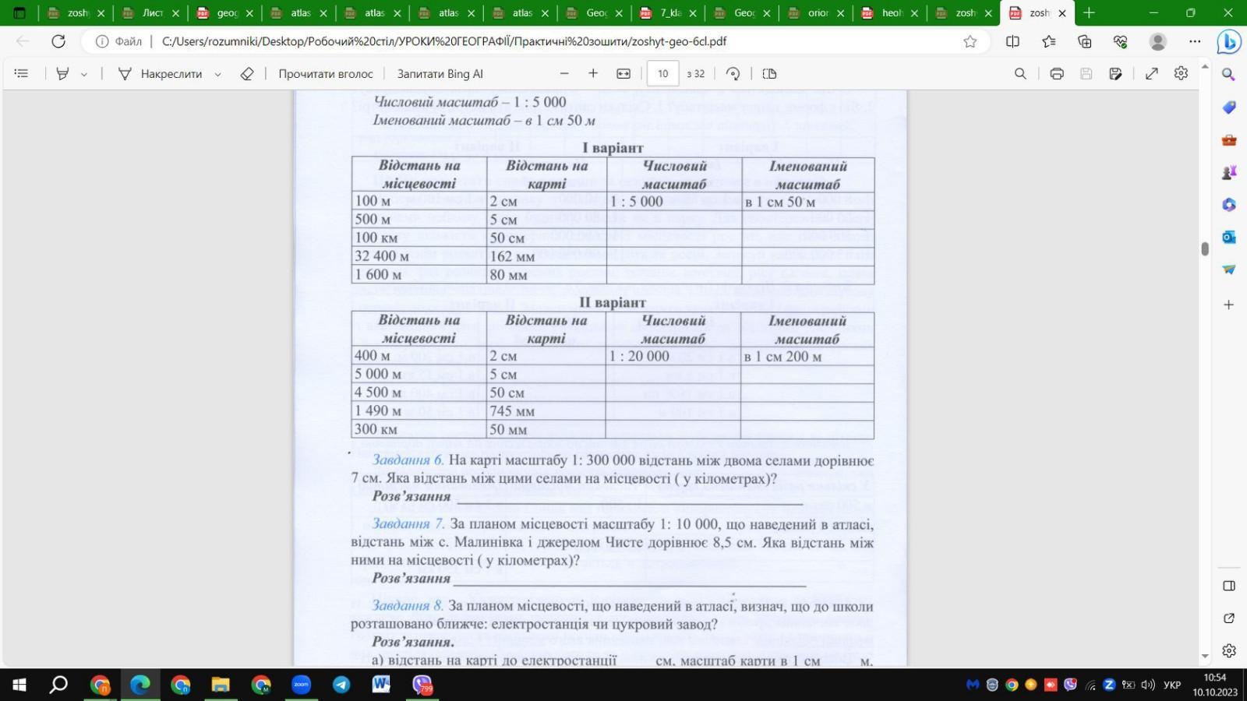Toggle the sidebar hide/show button

(1229, 586)
